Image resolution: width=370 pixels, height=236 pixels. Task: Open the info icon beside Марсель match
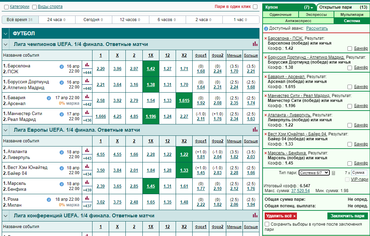[x=62, y=184]
